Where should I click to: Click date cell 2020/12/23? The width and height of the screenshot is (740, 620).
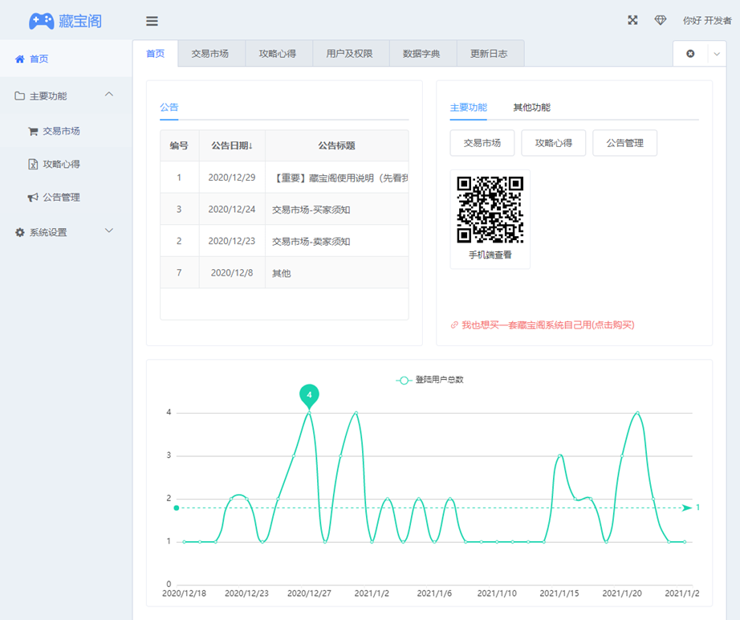(232, 241)
